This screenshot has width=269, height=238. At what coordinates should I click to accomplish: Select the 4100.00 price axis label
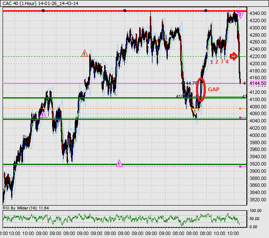[258, 99]
